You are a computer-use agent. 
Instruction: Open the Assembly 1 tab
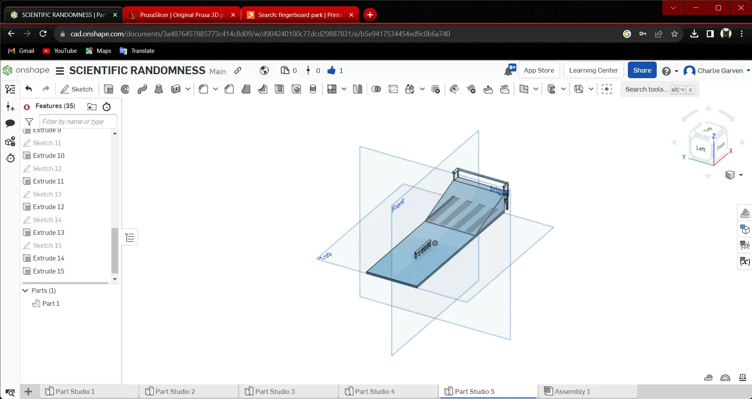pyautogui.click(x=572, y=392)
